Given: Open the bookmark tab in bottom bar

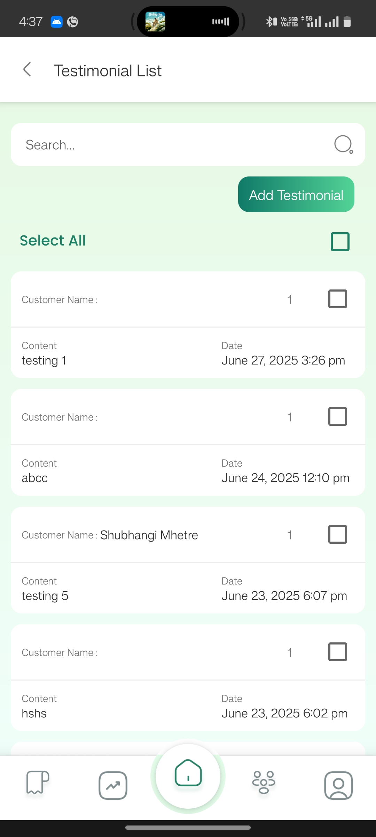Looking at the screenshot, I should tap(38, 782).
